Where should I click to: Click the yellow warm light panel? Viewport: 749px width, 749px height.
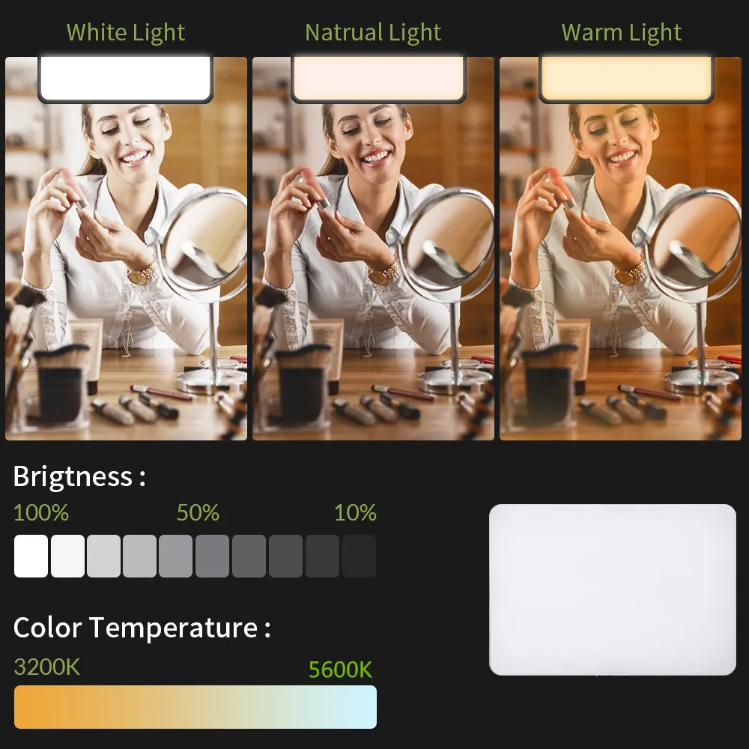626,78
